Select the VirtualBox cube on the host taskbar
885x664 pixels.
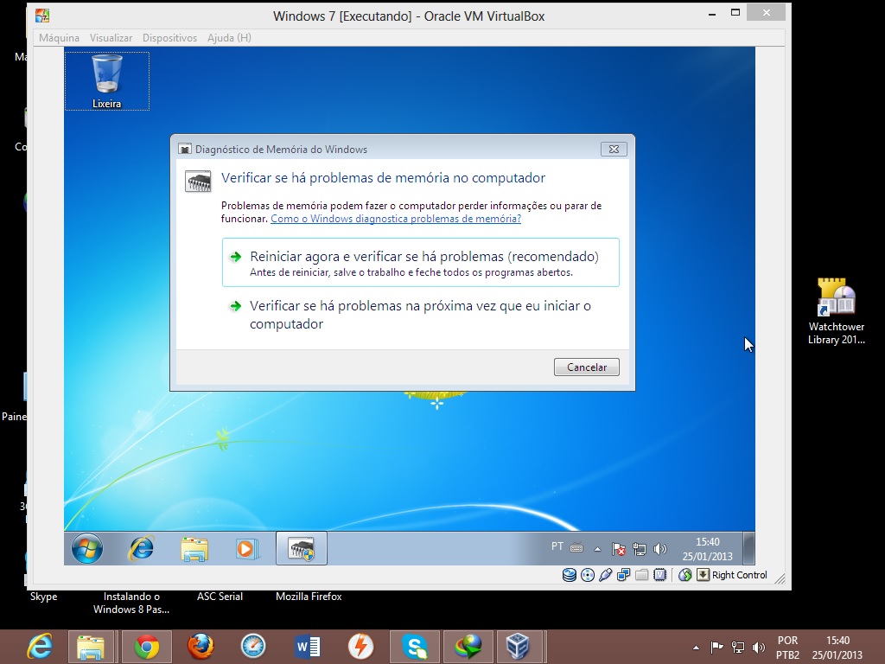(x=518, y=647)
